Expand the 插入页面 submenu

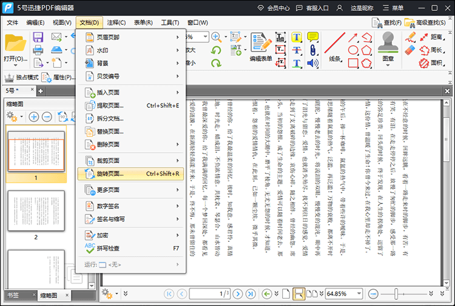point(131,93)
